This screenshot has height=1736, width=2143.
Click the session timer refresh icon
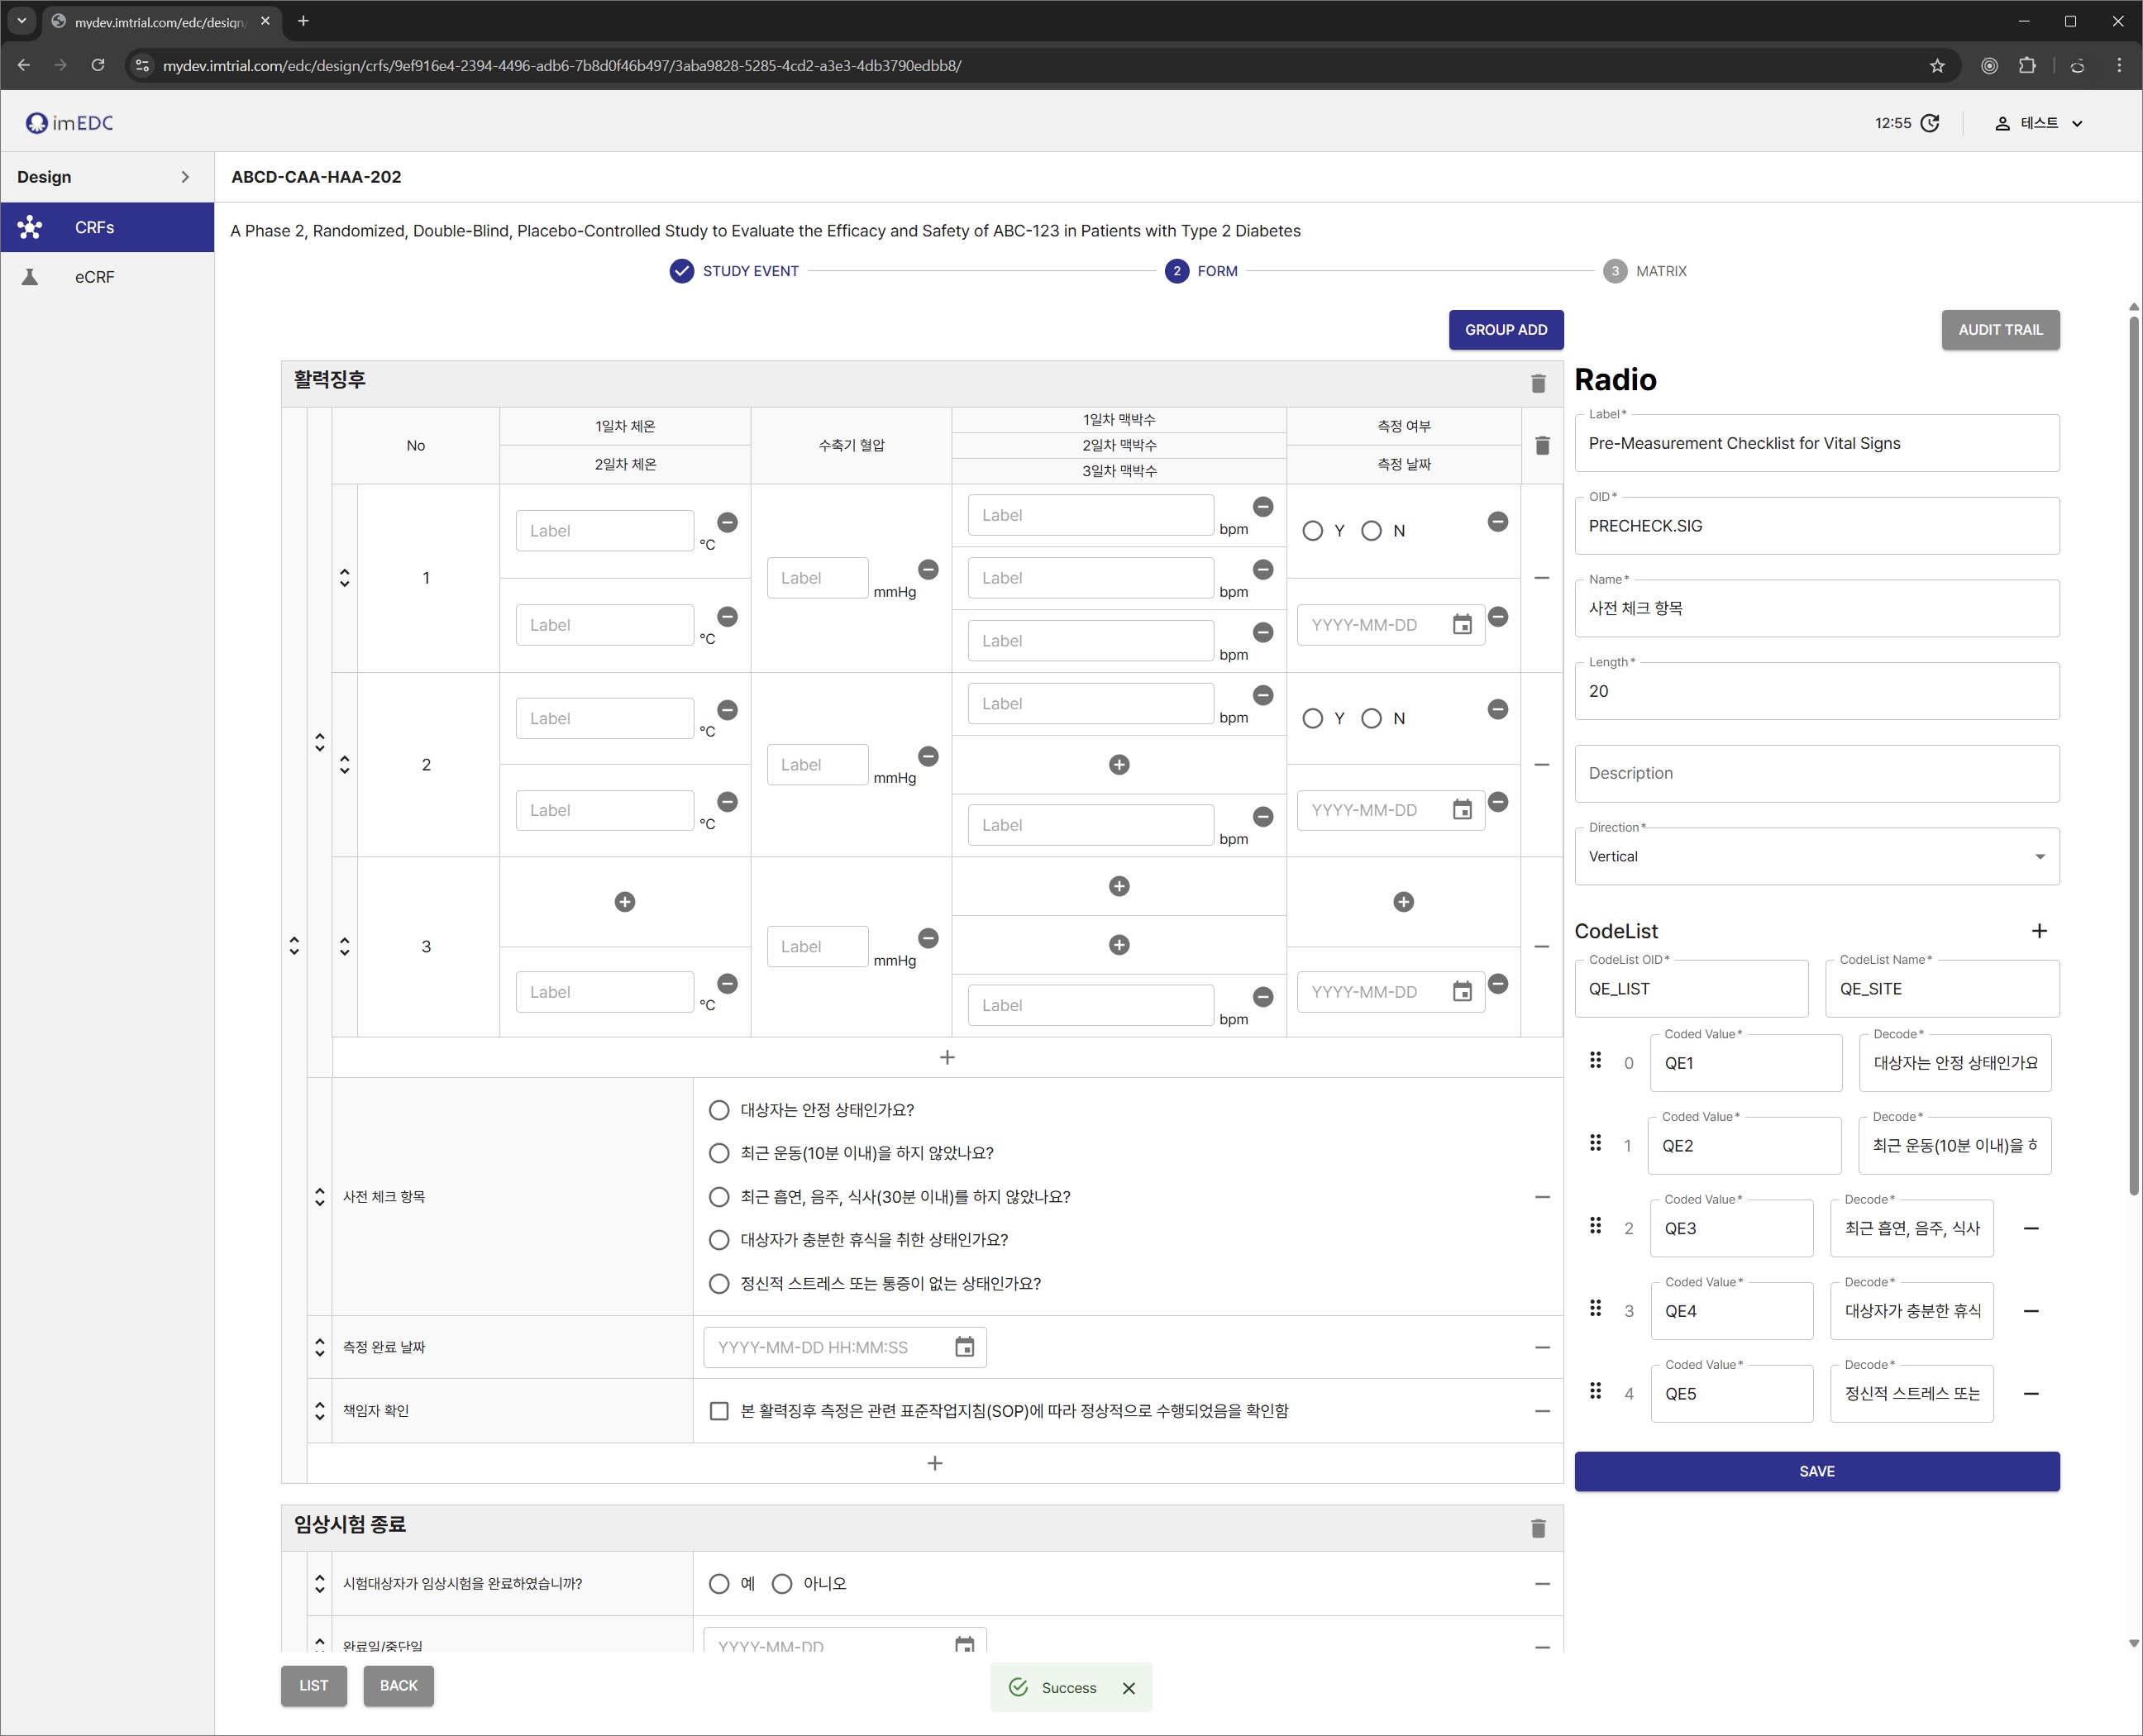click(1930, 123)
